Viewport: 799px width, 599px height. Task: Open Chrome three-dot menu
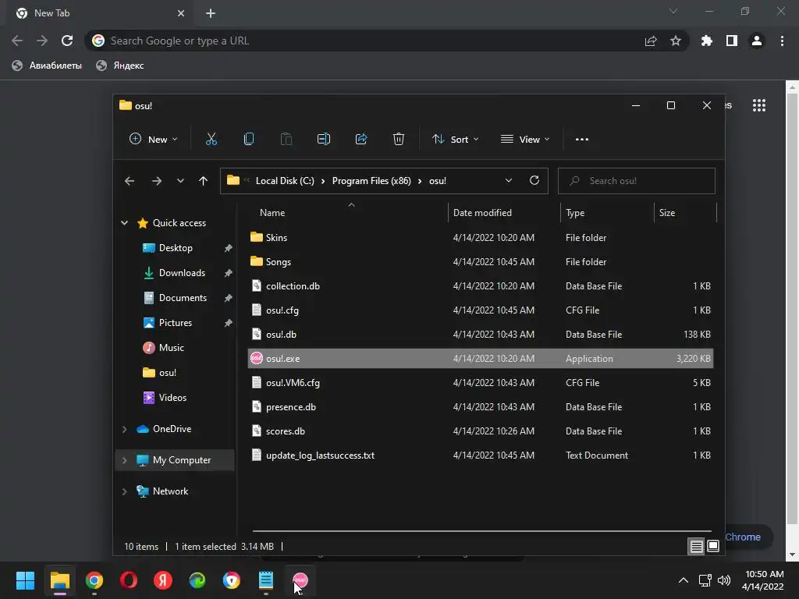coord(782,41)
